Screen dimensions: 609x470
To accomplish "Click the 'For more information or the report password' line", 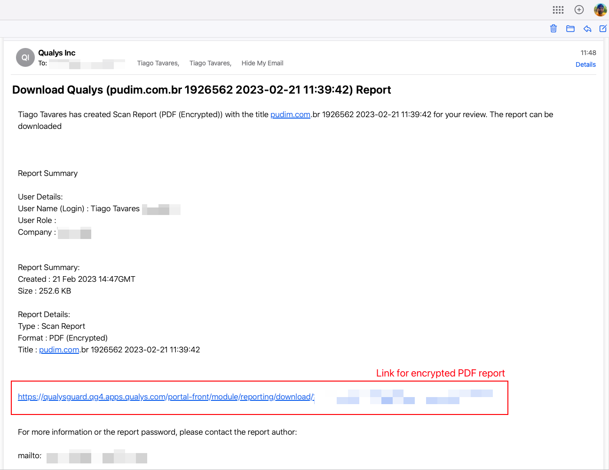I will (158, 432).
